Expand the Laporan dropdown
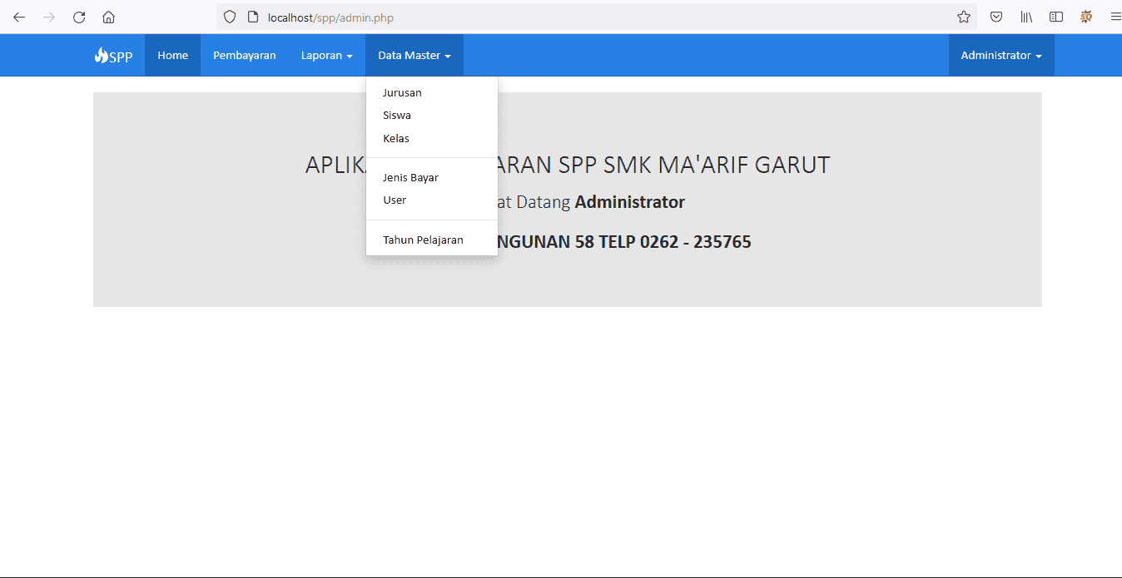This screenshot has width=1122, height=578. (x=326, y=55)
